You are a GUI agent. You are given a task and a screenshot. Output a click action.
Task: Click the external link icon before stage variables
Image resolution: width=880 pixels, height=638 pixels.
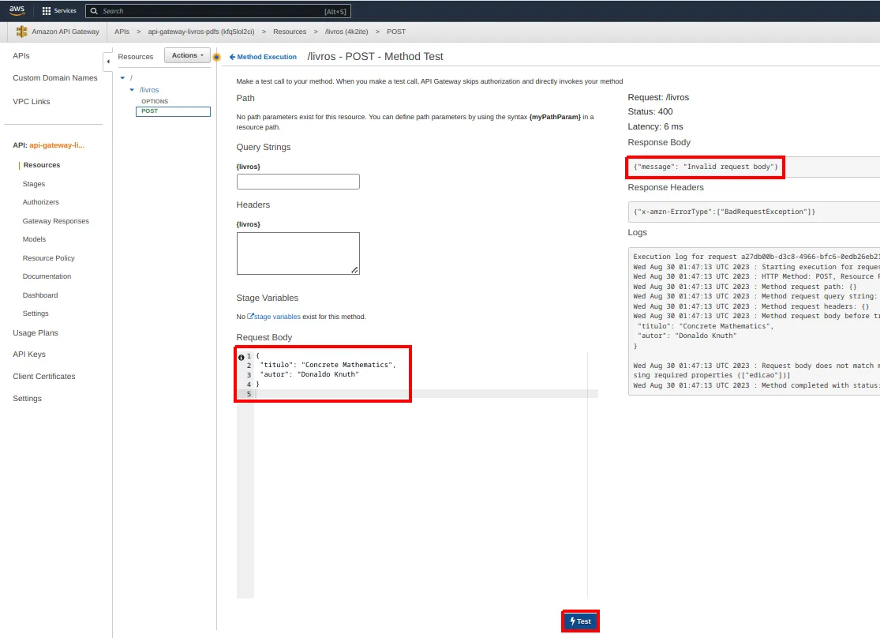tap(250, 316)
